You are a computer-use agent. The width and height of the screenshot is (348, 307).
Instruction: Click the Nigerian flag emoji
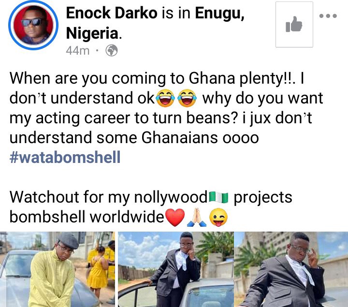[218, 197]
